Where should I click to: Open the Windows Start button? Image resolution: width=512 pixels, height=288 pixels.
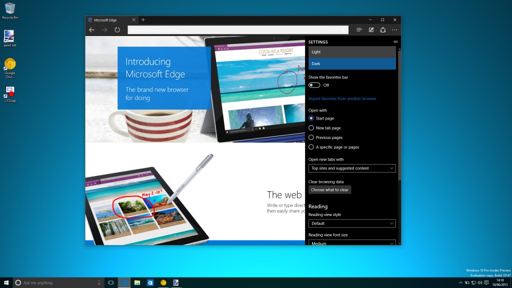(6, 283)
